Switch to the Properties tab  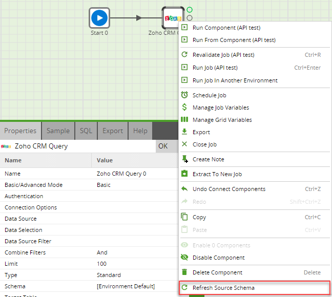click(20, 131)
